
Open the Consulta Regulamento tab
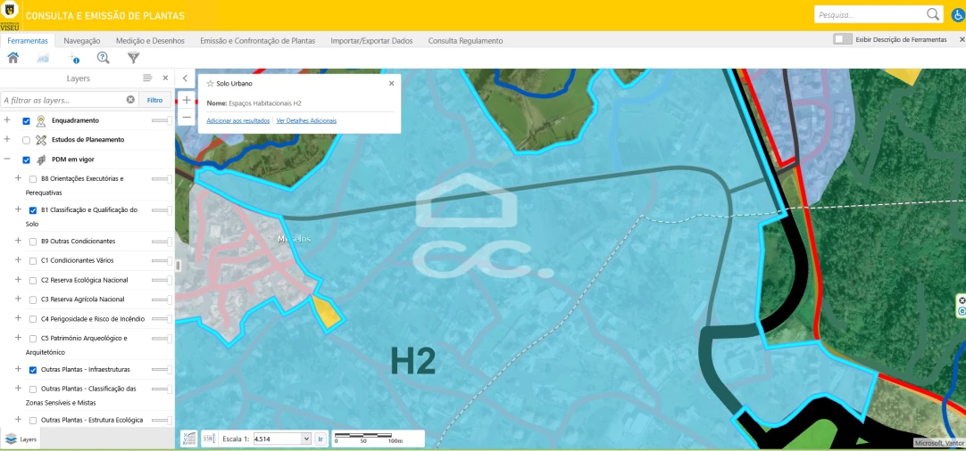(465, 40)
